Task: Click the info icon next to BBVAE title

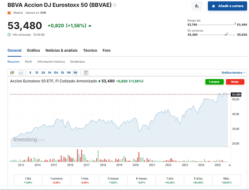Action: point(115,5)
